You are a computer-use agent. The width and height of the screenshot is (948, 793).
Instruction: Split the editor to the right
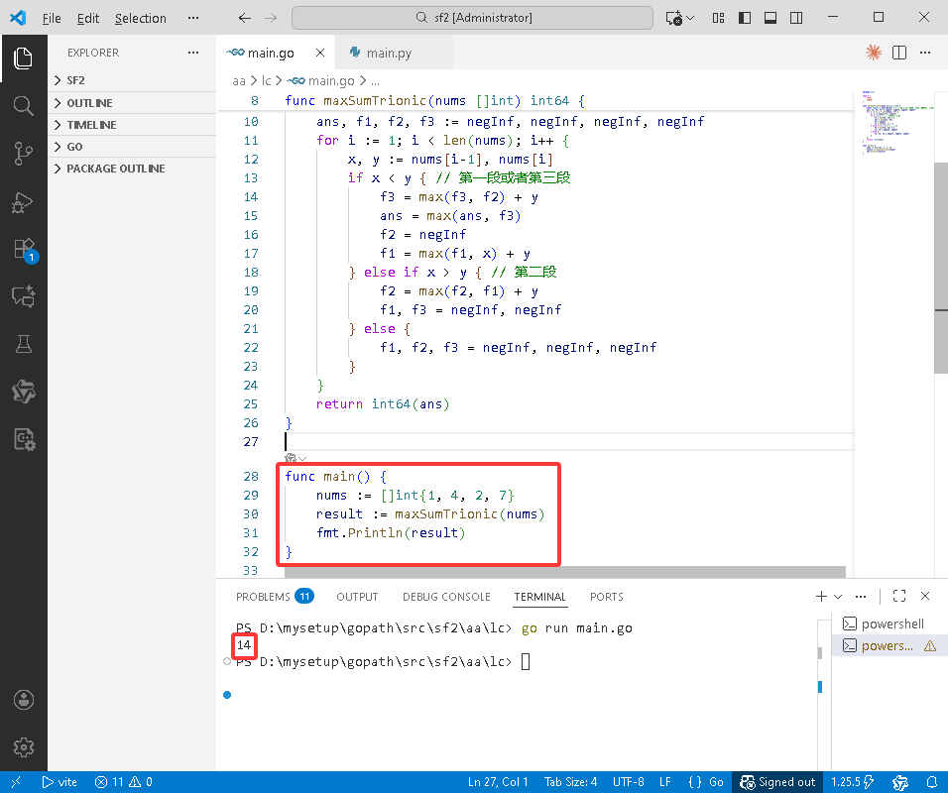[899, 53]
